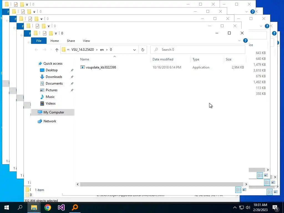Click the horizontal scrollbar right arrow
284x213 pixels.
(246, 184)
